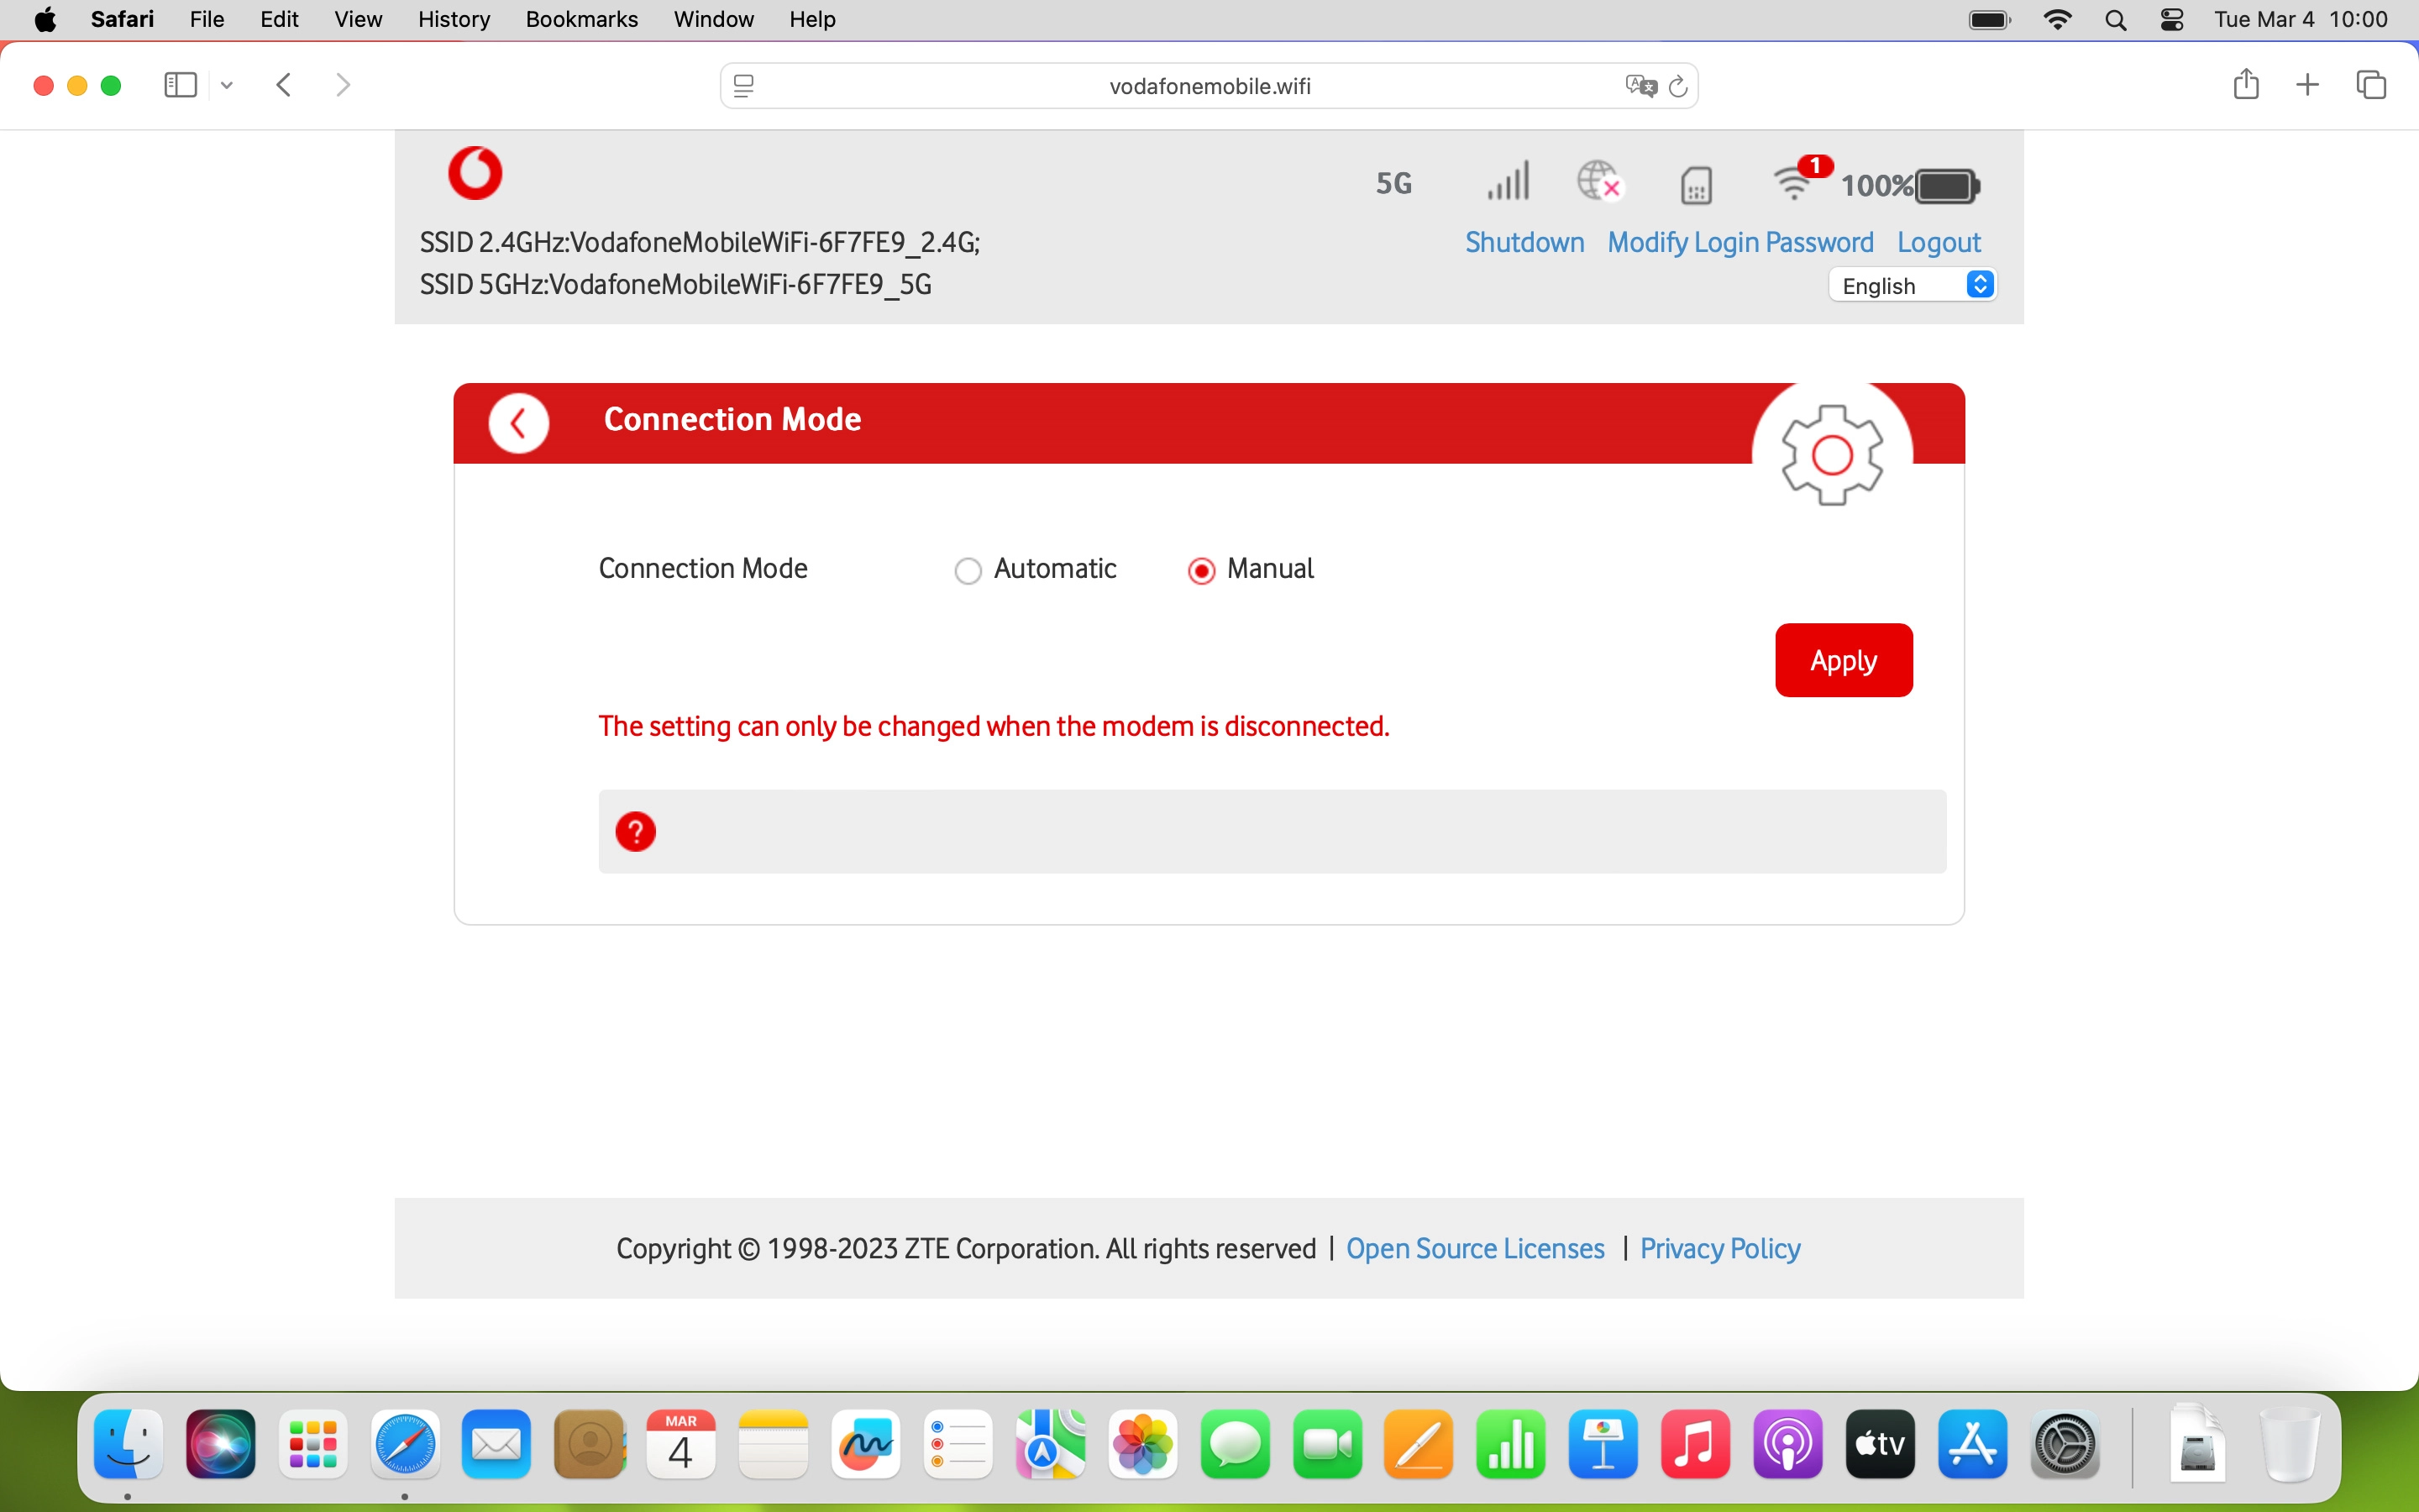Viewport: 2419px width, 1512px height.
Task: Click the Apply button
Action: tap(1842, 659)
